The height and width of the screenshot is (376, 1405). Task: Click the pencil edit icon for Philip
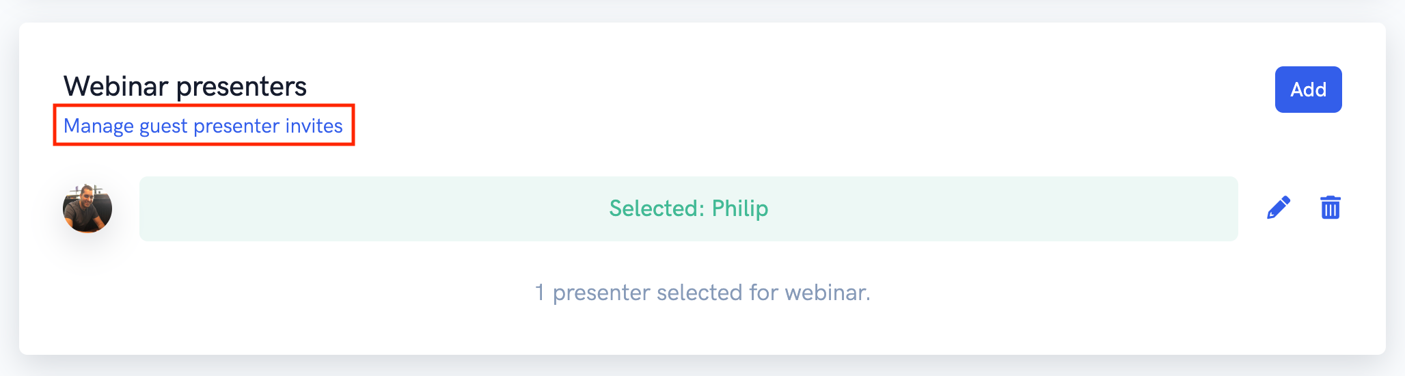click(x=1279, y=208)
